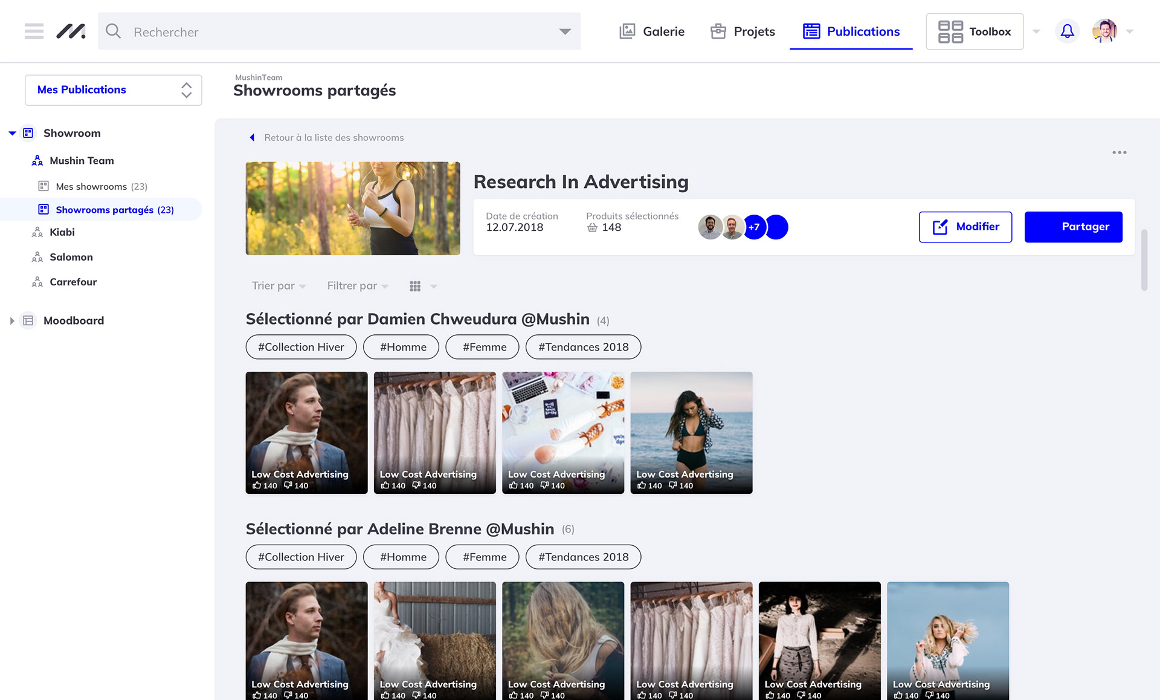Expand the Moodboard tree section
Screen dimensions: 1160x700
12,321
